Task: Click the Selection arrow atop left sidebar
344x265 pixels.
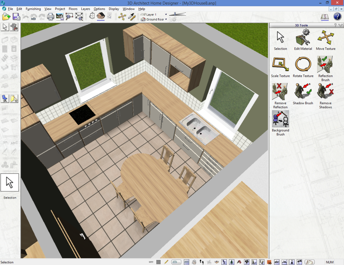Action: tap(5, 27)
